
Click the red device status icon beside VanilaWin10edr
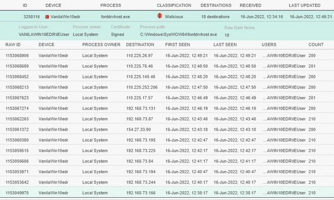[x=47, y=16]
